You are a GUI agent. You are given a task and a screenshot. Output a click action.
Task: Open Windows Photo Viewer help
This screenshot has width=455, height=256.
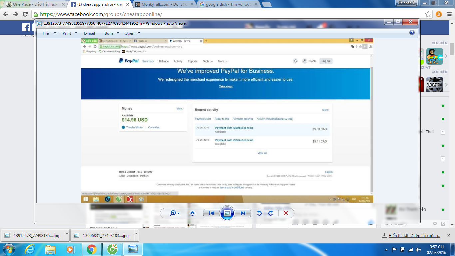[412, 33]
